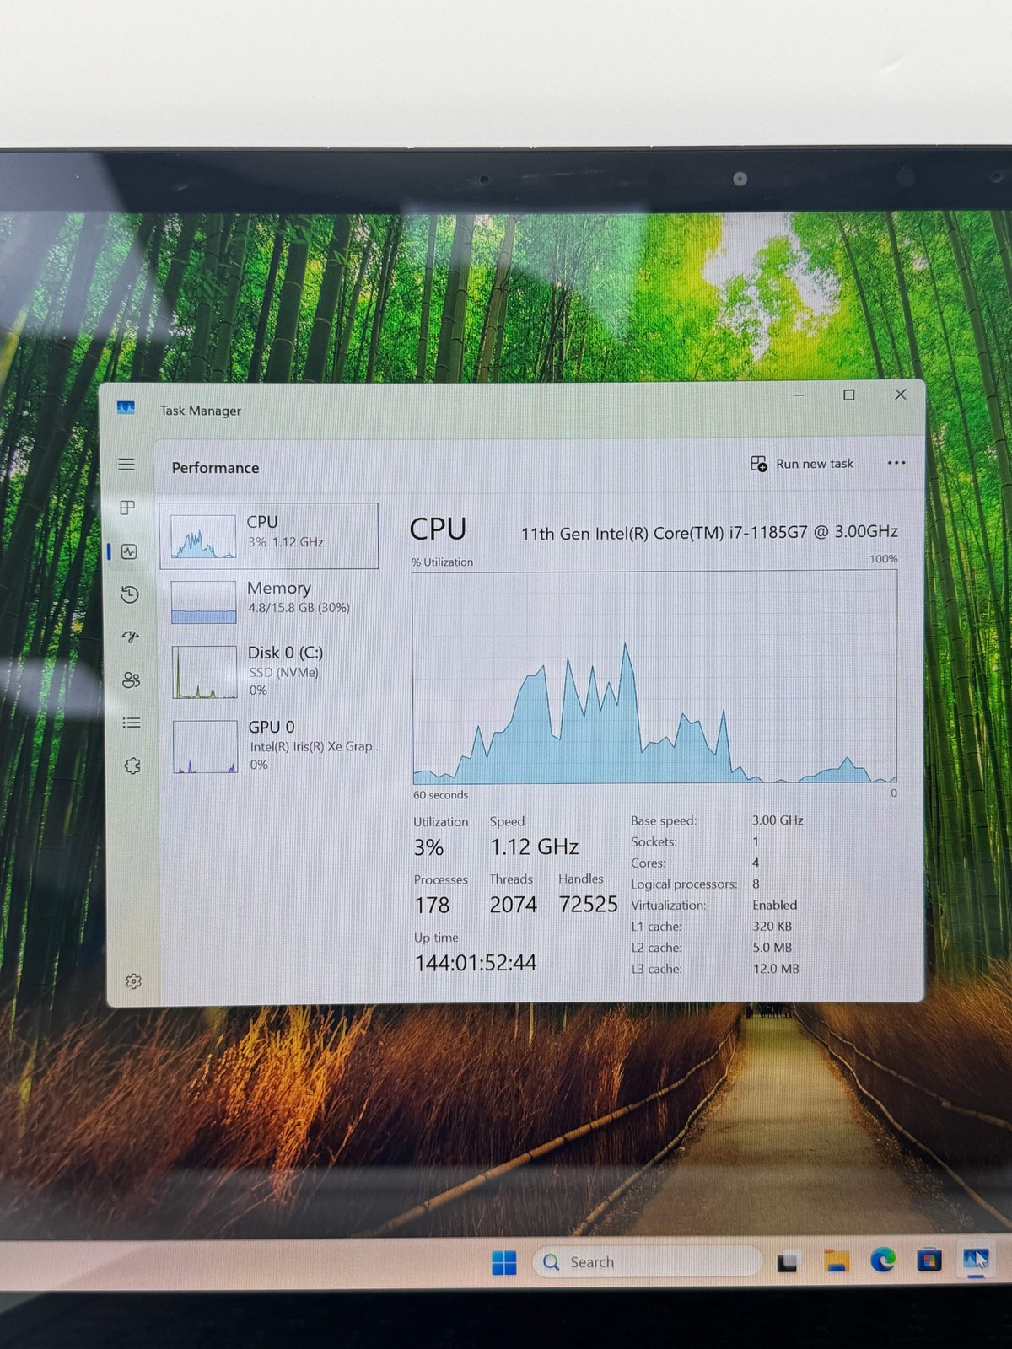Click the 12.0 MB L3 cache value

tap(776, 969)
